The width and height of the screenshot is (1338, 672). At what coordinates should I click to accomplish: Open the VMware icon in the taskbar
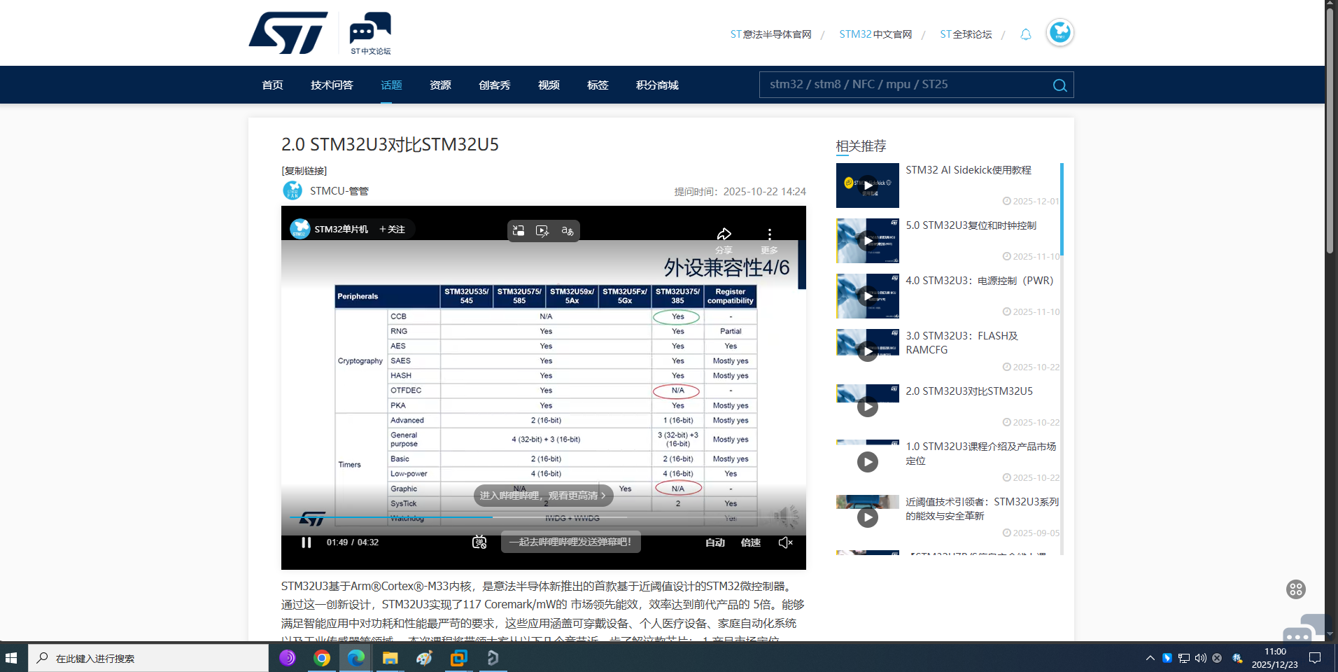[x=458, y=658]
